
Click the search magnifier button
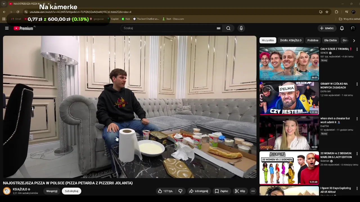pyautogui.click(x=228, y=28)
